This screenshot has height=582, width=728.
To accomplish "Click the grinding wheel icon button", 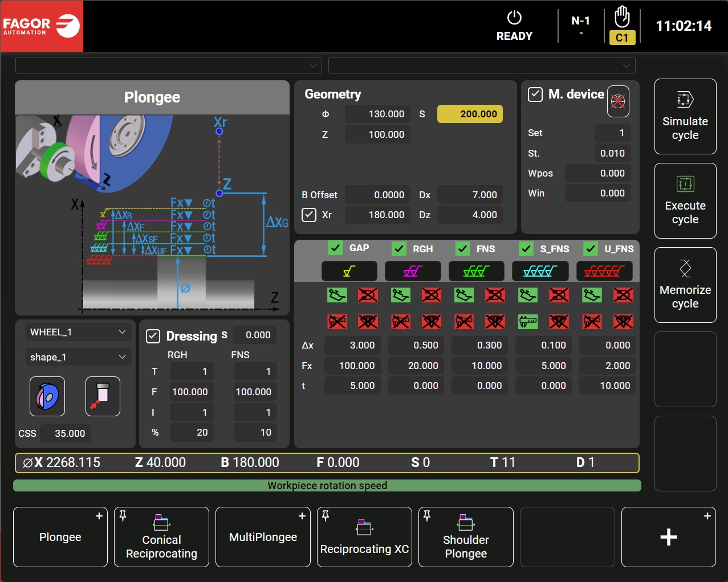I will [47, 396].
